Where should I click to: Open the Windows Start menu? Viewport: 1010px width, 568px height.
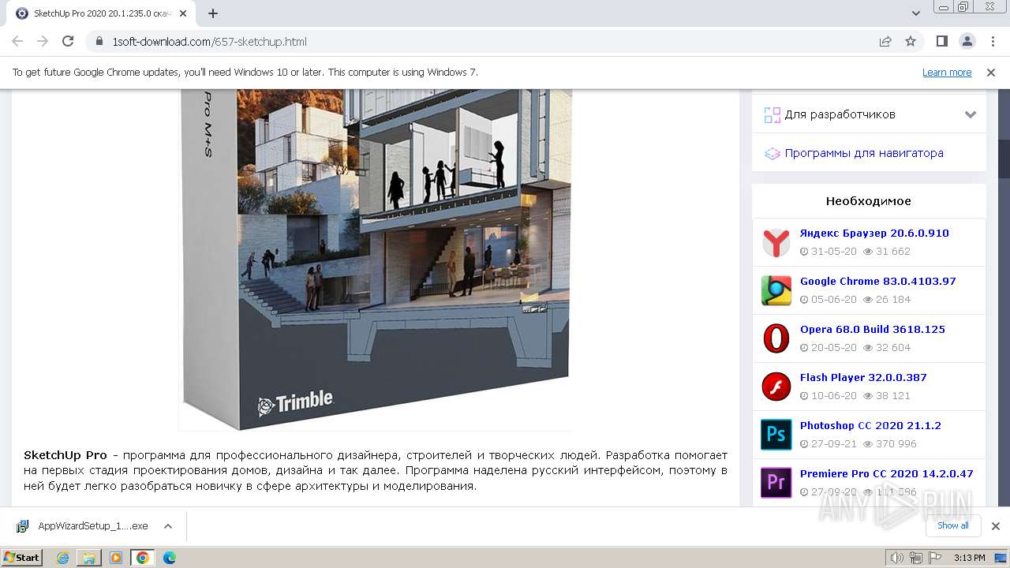point(22,558)
